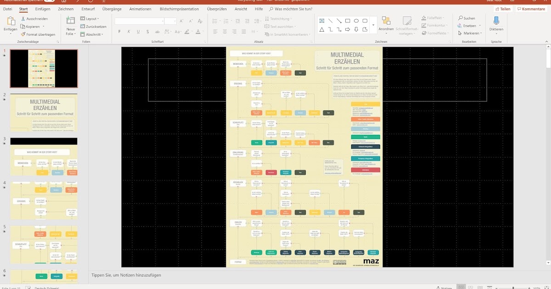
Task: Click the Was möchten Sie tun search box
Action: [x=290, y=9]
